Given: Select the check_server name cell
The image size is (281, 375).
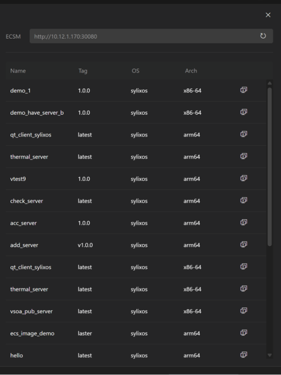Looking at the screenshot, I should click(26, 201).
